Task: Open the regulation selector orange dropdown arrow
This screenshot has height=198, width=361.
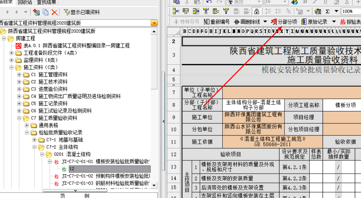Action: point(154,23)
